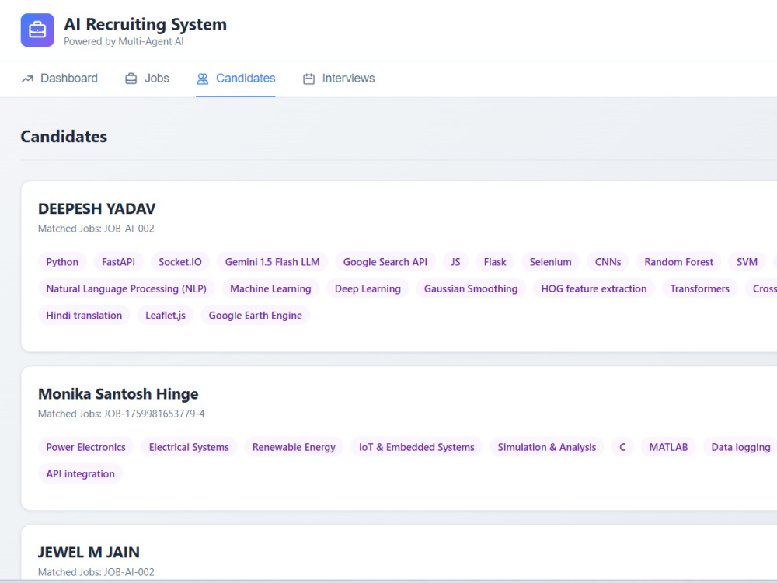The image size is (777, 583).
Task: Click the Gemini 1.5 Flash LLM tag
Action: (272, 262)
